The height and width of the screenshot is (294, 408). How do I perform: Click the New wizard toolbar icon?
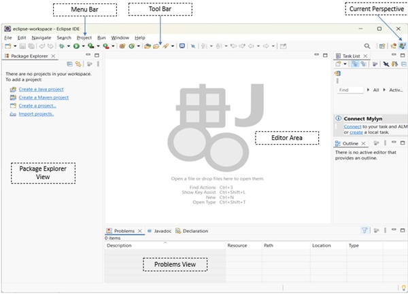pos(8,46)
